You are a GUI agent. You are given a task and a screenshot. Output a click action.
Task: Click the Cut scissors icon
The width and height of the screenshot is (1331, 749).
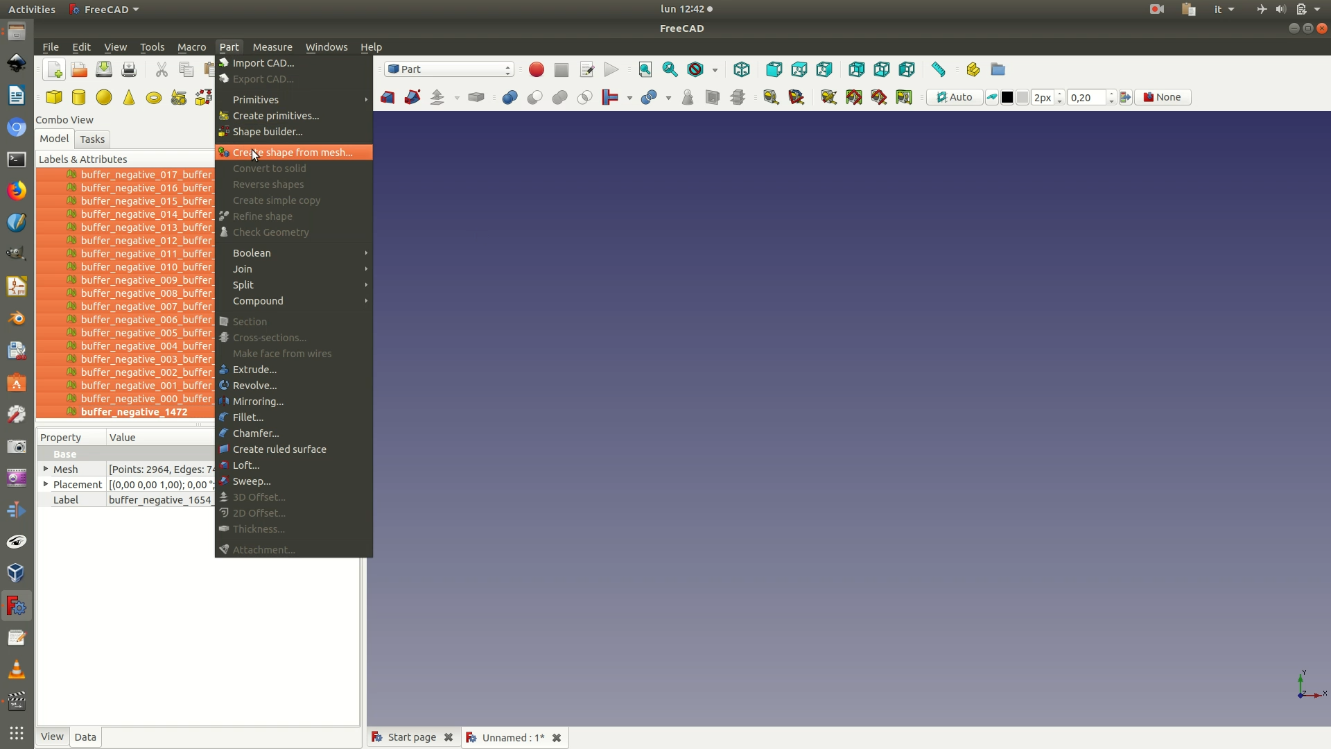point(162,69)
